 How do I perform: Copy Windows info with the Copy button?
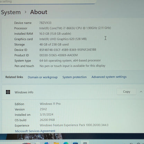126,92
